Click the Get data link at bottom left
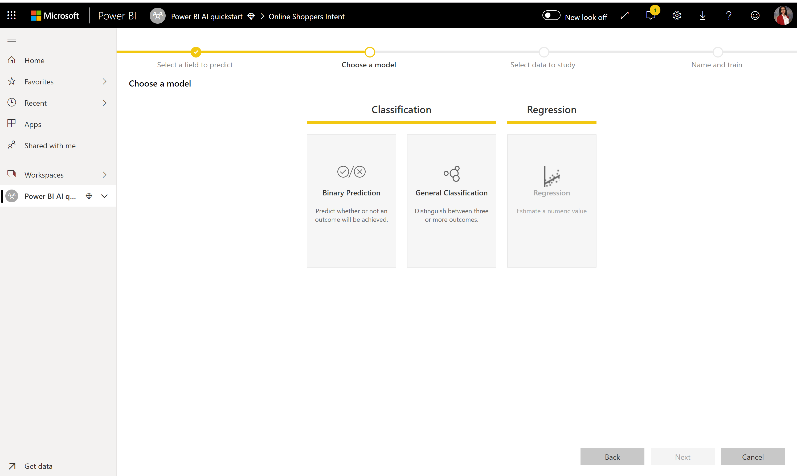Image resolution: width=797 pixels, height=476 pixels. tap(38, 466)
